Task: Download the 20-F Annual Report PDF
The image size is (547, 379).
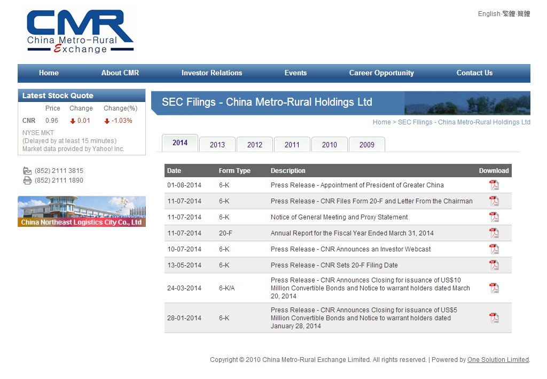Action: (x=494, y=233)
